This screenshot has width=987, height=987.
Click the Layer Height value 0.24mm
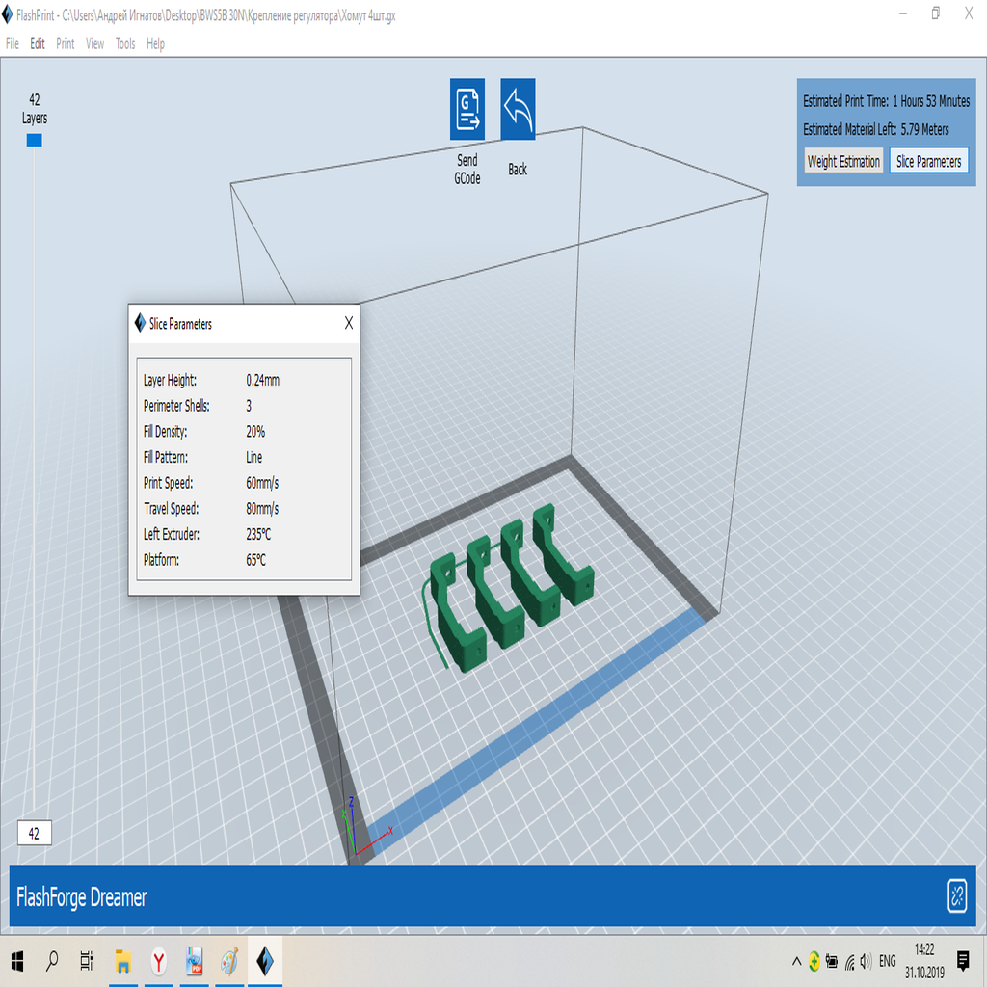262,380
